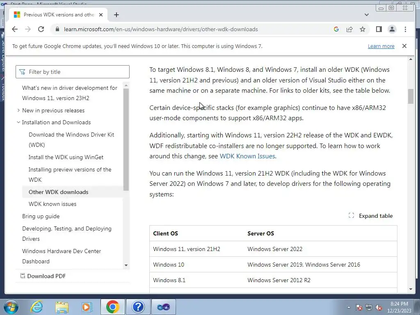Click the page scrollbar down arrow
This screenshot has width=420, height=315.
pyautogui.click(x=411, y=289)
